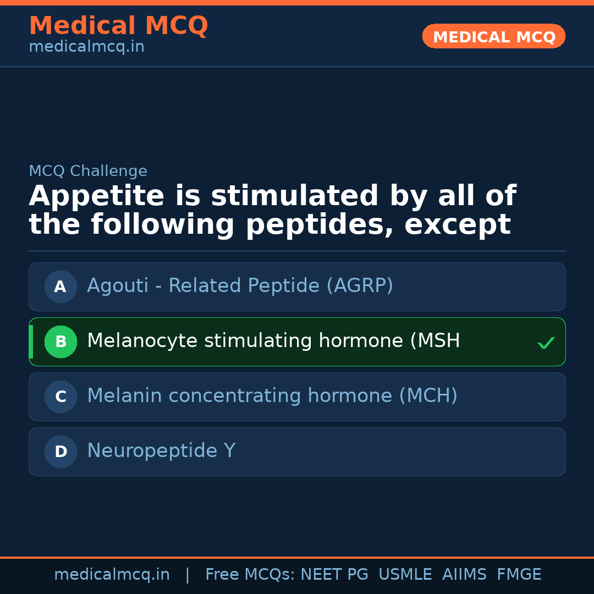Image resolution: width=594 pixels, height=594 pixels.
Task: Click the letter A circle badge
Action: (61, 287)
